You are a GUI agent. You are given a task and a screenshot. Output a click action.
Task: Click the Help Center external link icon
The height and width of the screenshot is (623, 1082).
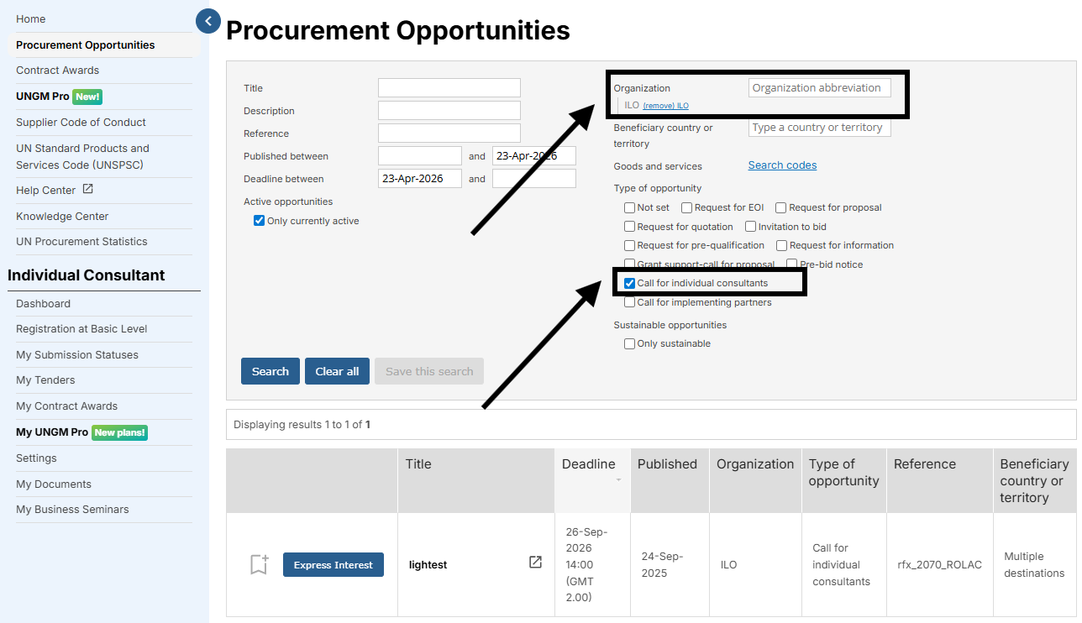point(88,190)
